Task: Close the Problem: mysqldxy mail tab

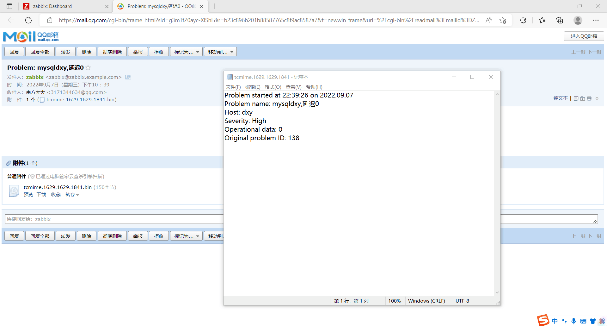Action: tap(201, 6)
